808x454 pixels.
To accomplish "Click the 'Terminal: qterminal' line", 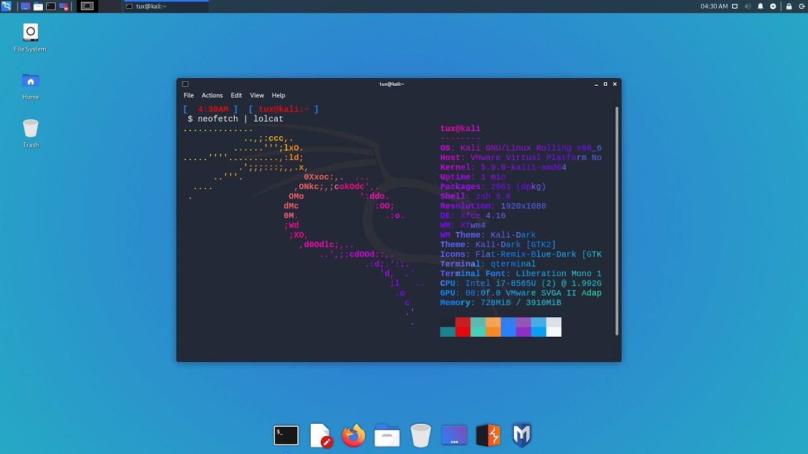I will [488, 264].
